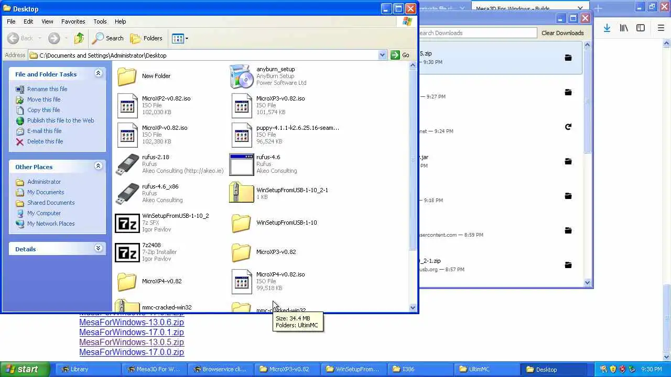
Task: Open the File menu
Action: point(11,21)
